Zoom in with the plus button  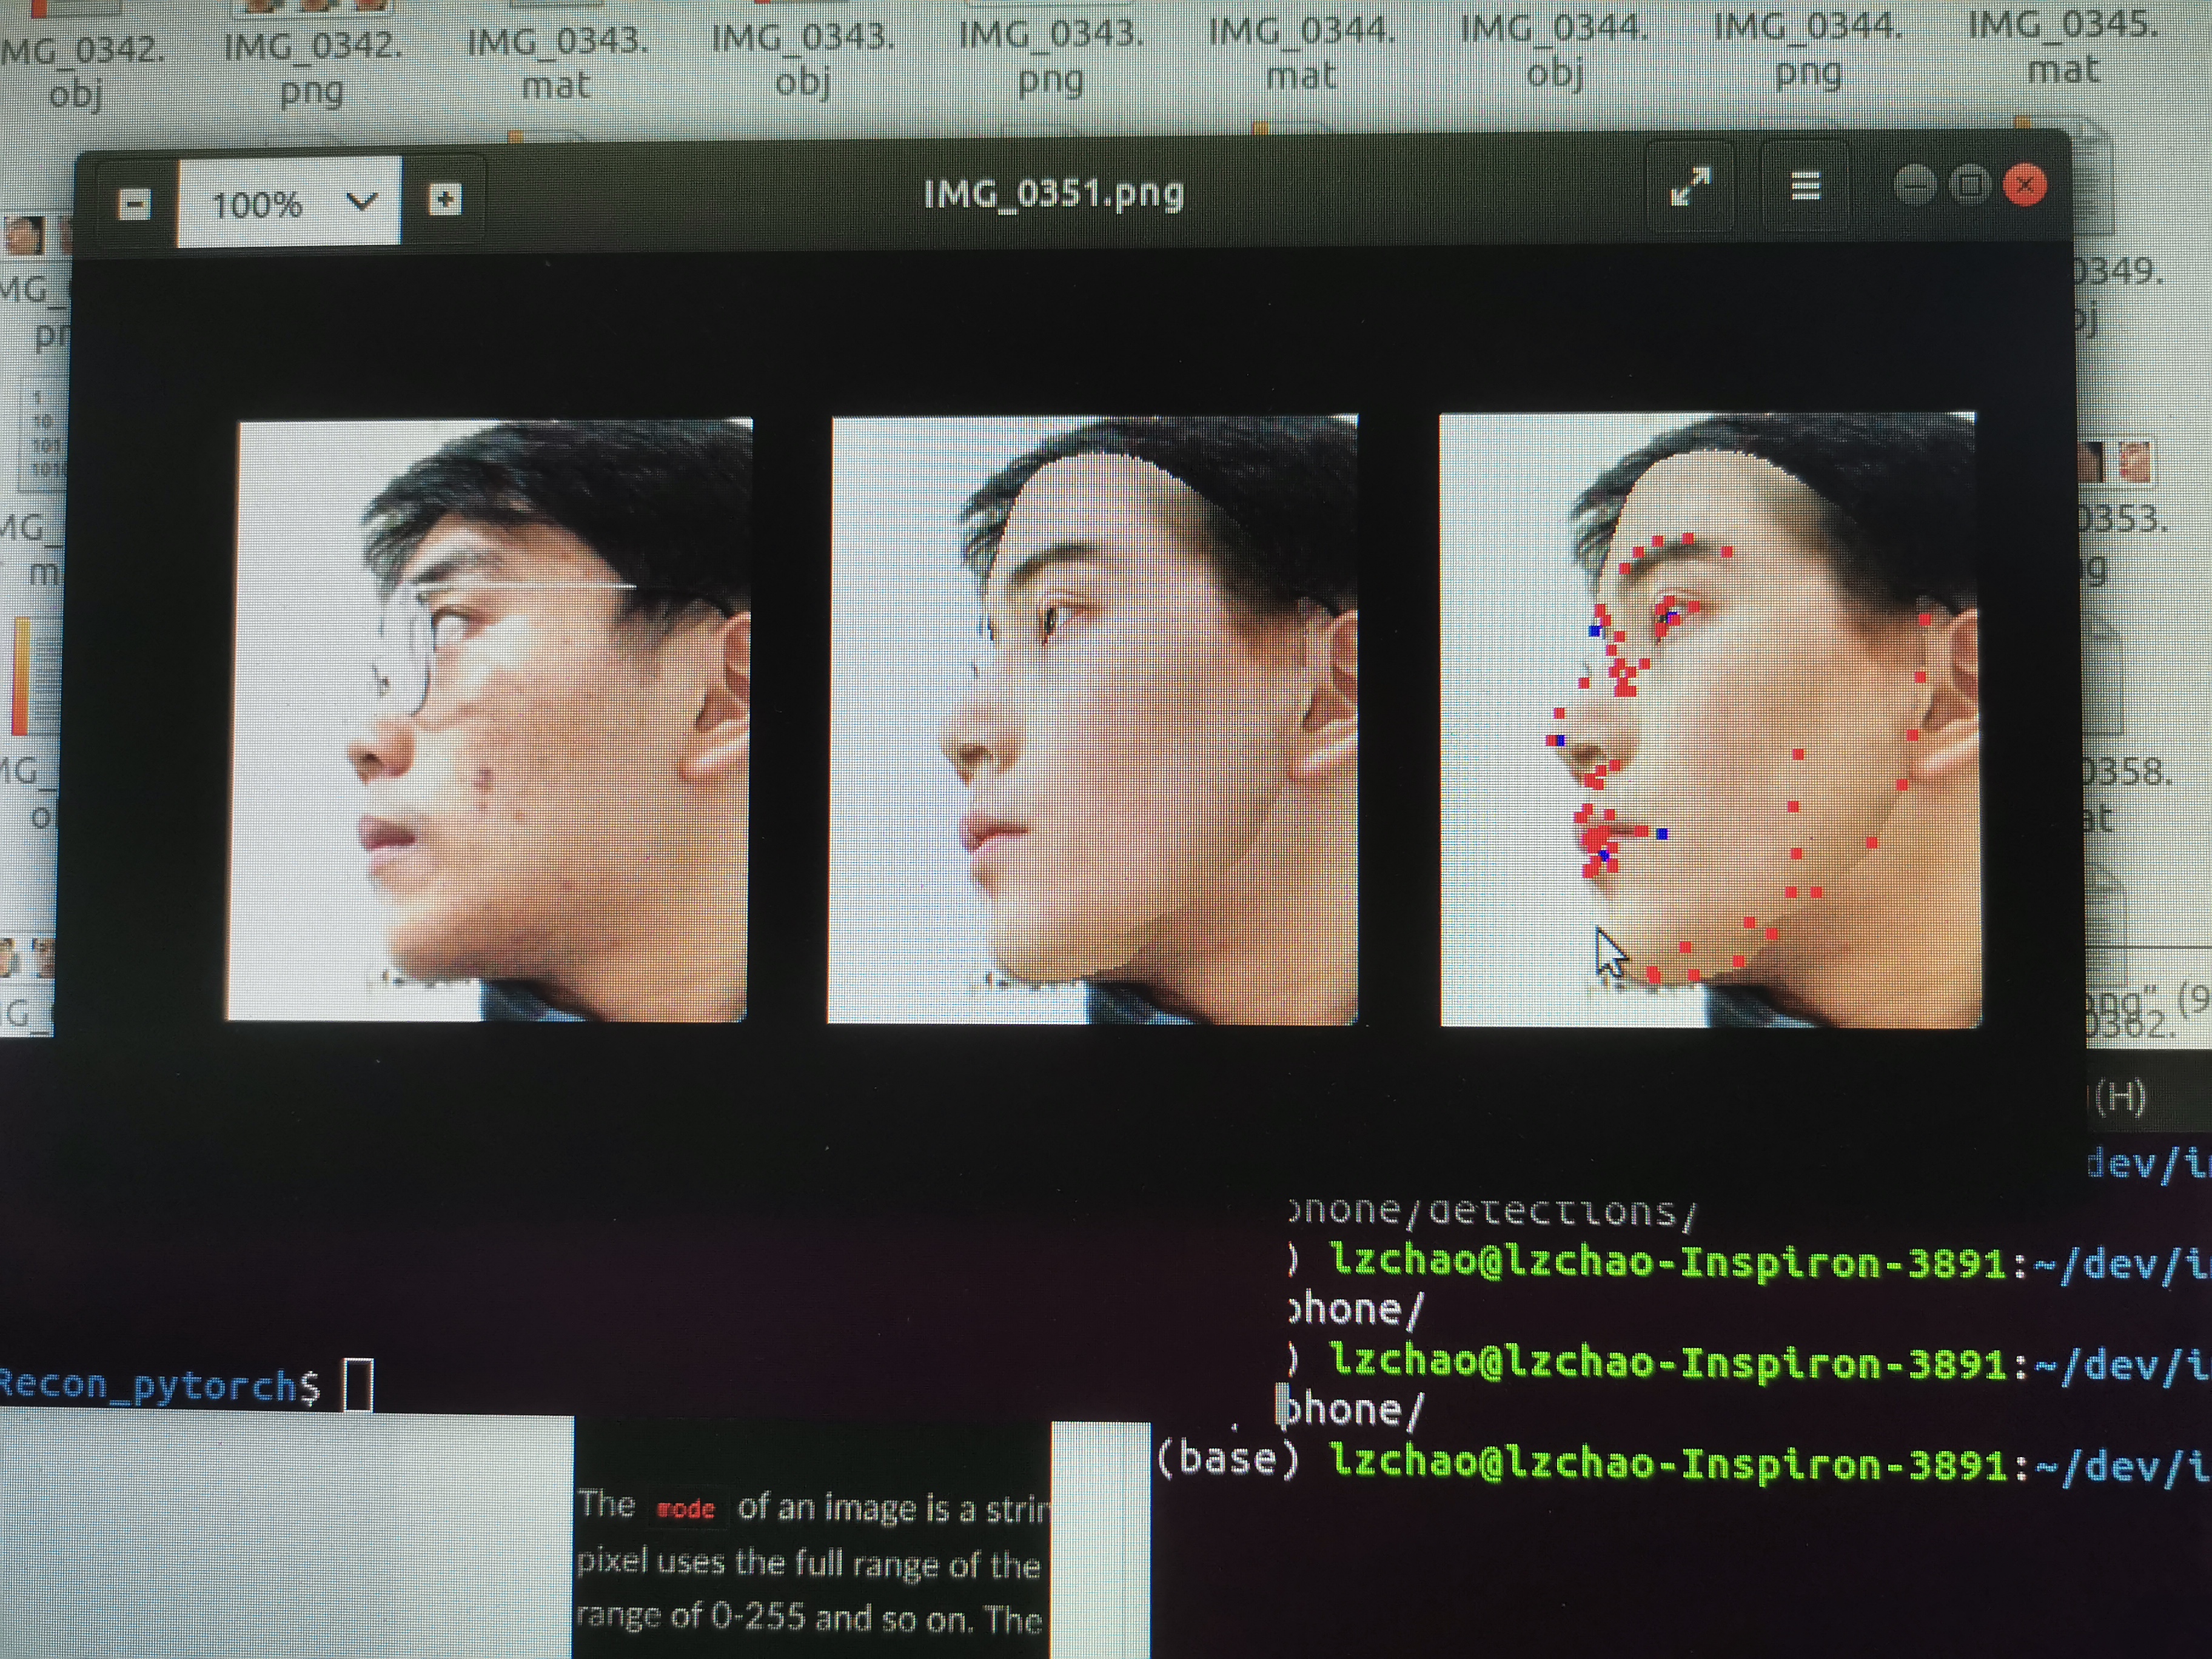tap(444, 200)
